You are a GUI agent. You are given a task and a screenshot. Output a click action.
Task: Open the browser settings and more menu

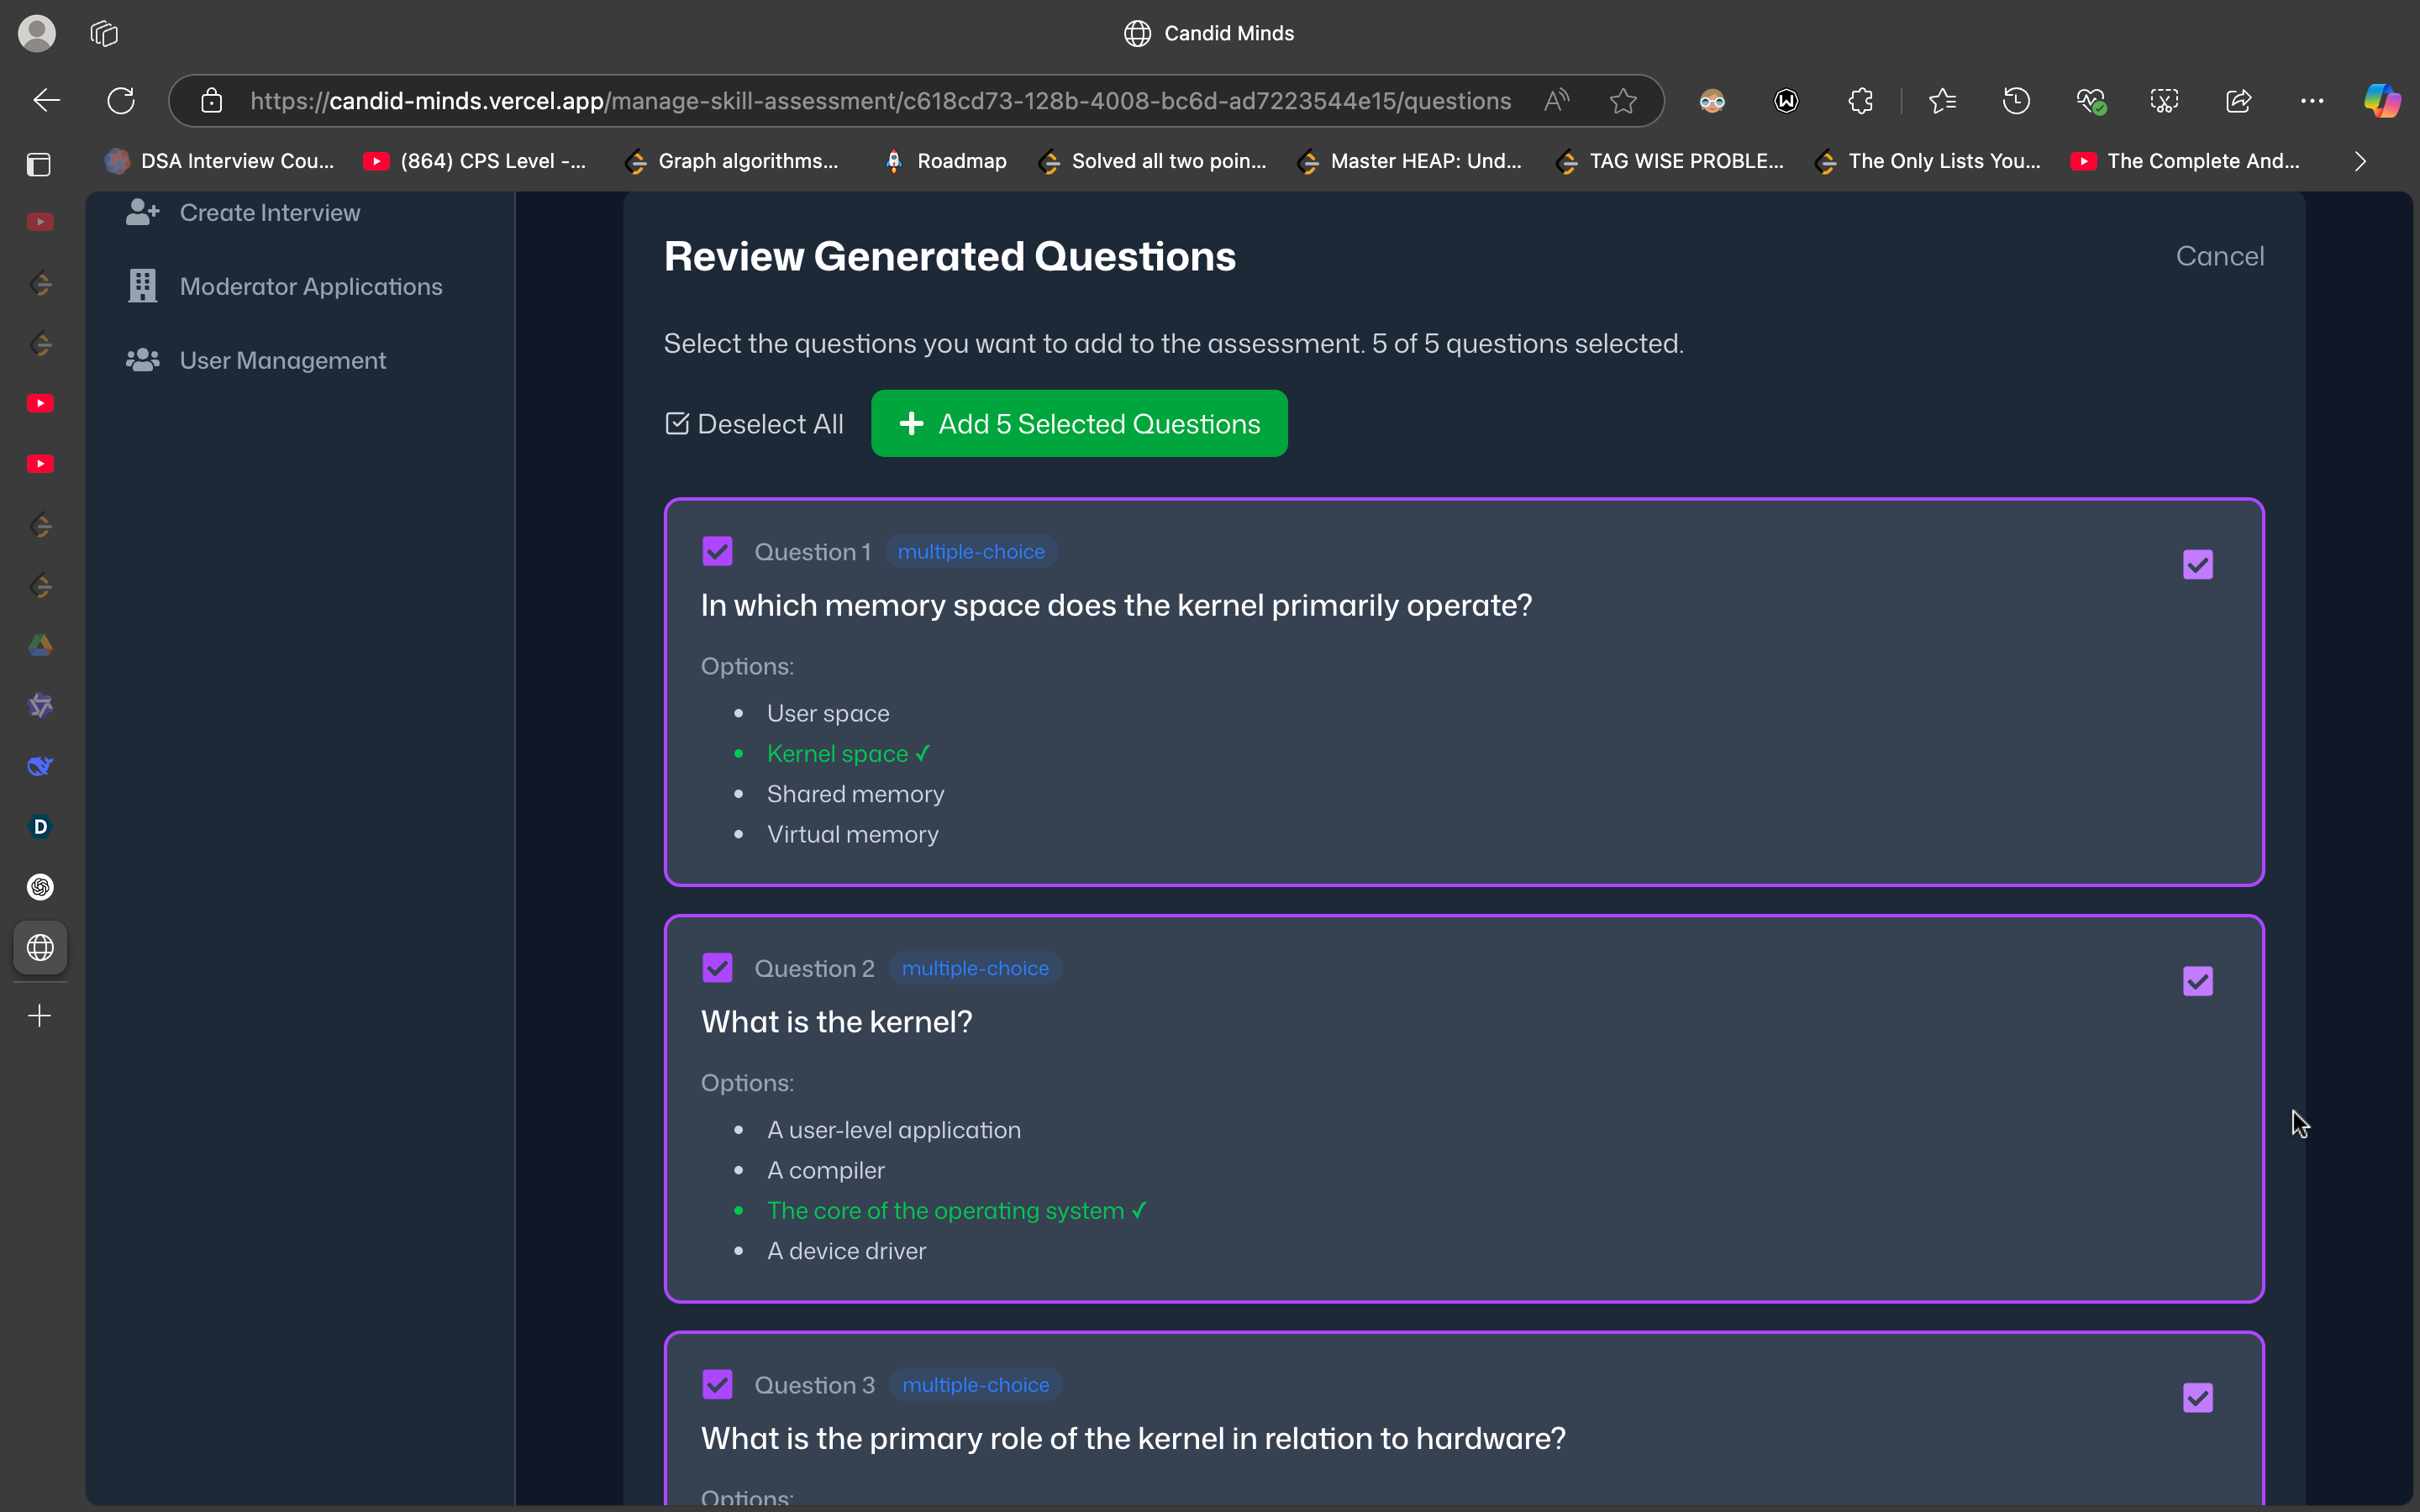[2311, 101]
